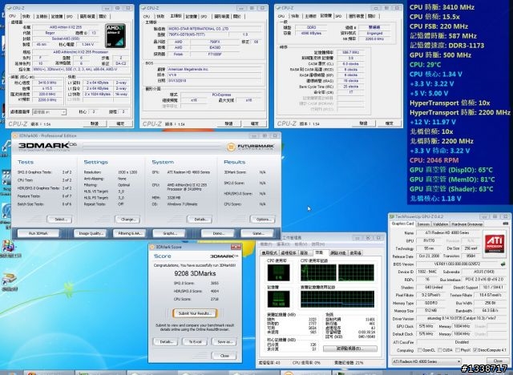Open Filtering & AA options in 3DMark06
The image size is (513, 375).
129,233
